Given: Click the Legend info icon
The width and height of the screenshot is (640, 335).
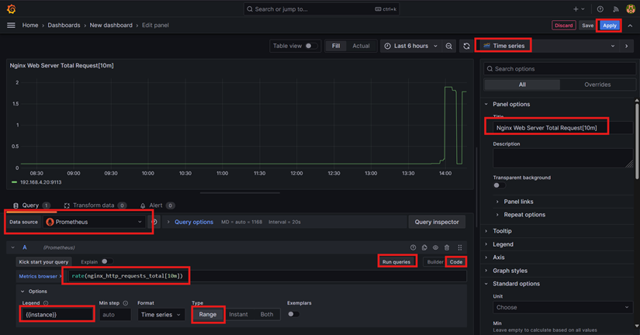Looking at the screenshot, I should 46,303.
